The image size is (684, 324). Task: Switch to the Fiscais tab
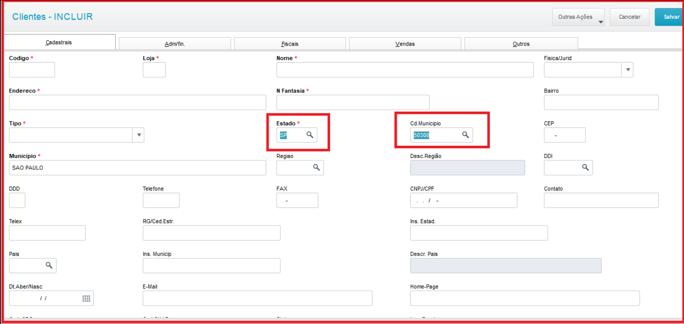click(290, 43)
